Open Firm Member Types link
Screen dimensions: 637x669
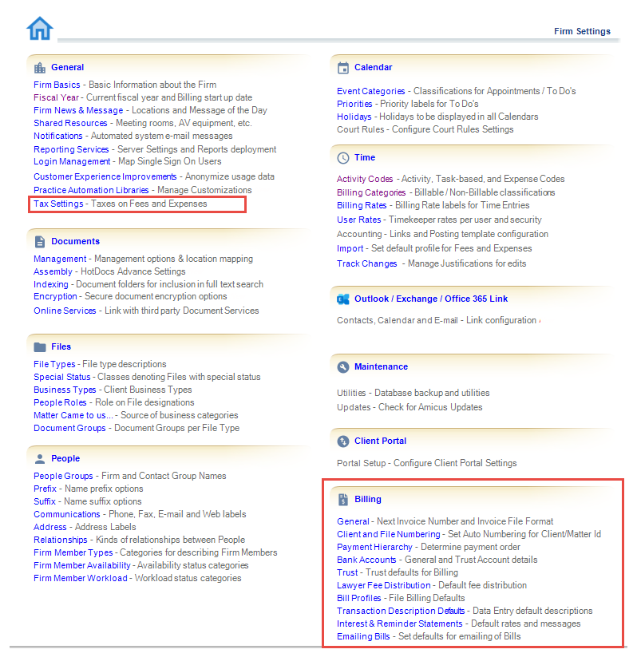(73, 553)
